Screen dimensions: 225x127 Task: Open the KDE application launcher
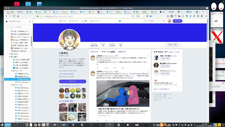pyautogui.click(x=2, y=125)
